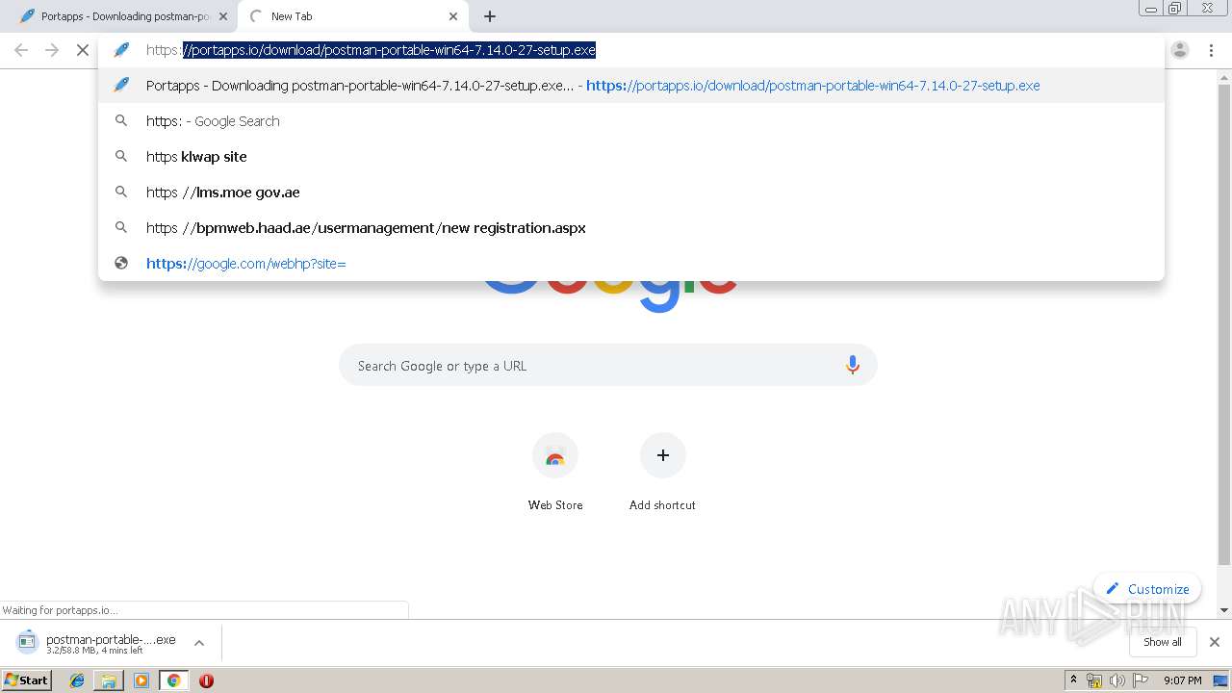Open the google.com/webhp?site= suggestion

[x=631, y=264]
